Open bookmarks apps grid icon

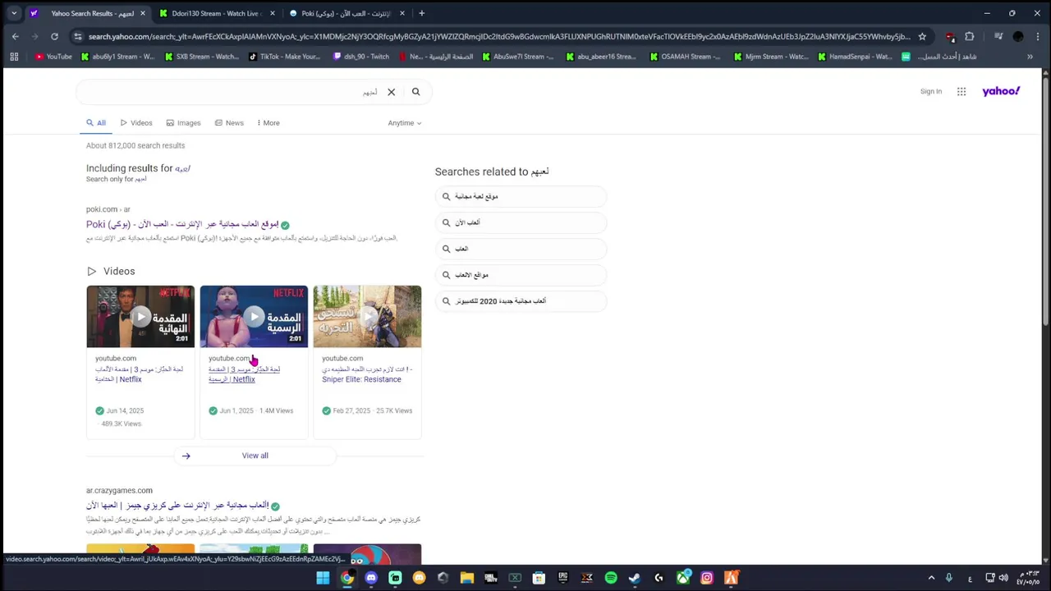[14, 57]
